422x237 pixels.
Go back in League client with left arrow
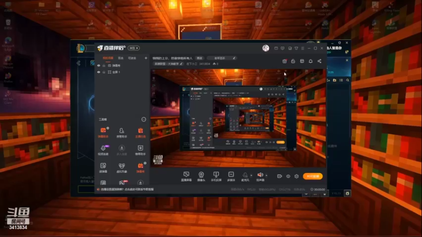pos(79,63)
